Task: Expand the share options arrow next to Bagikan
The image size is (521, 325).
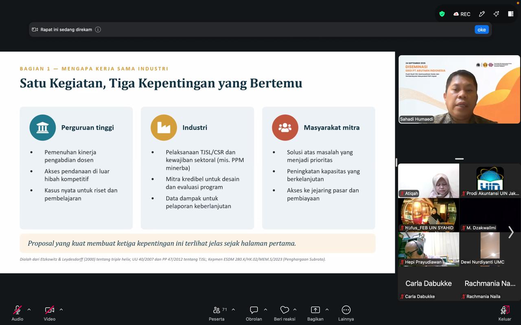Action: (327, 310)
